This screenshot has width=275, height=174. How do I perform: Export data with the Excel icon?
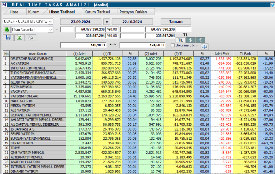pyautogui.click(x=20, y=38)
